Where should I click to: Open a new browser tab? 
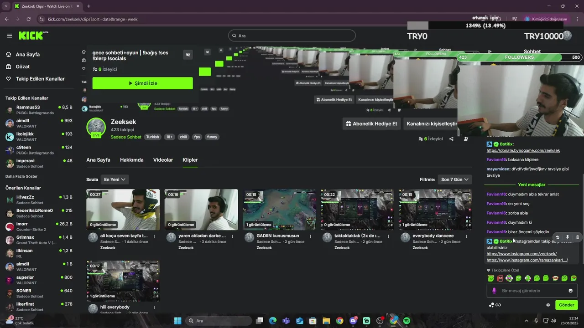[89, 6]
